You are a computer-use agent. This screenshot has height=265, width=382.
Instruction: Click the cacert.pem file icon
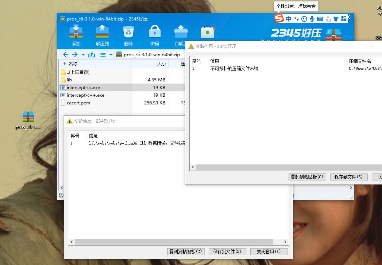63,103
